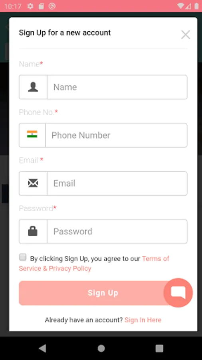Click the settings gear in status bar
The image size is (202, 360).
[x=30, y=6]
